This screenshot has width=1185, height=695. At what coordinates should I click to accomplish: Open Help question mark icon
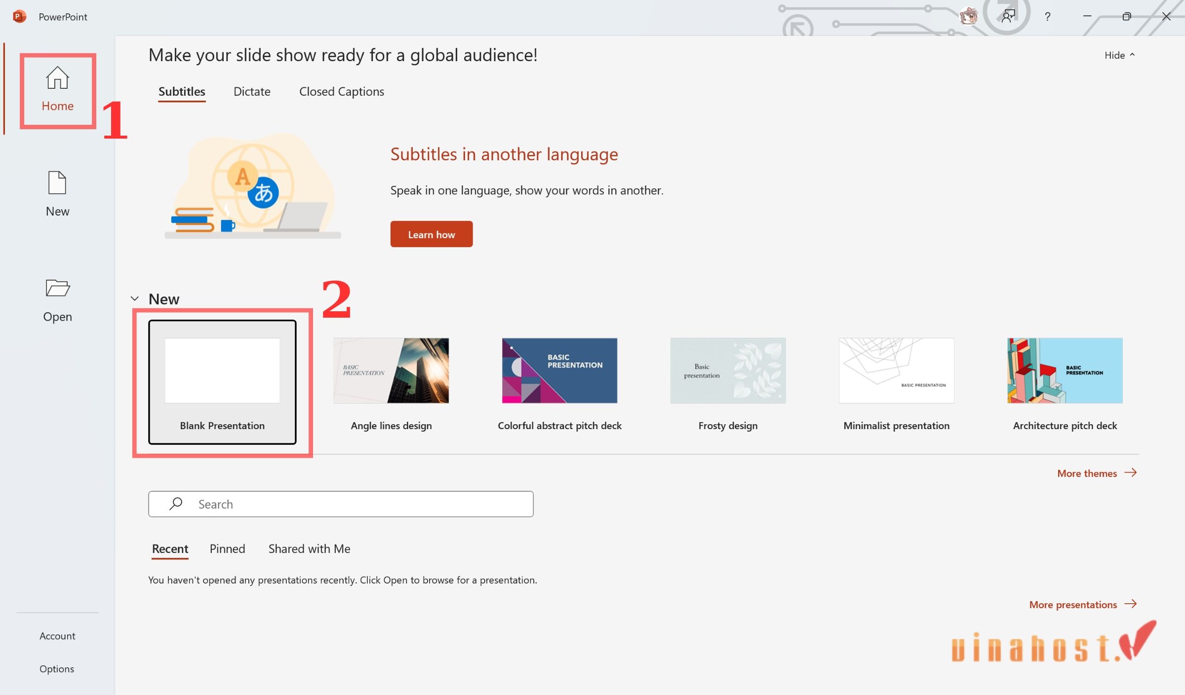pos(1047,16)
